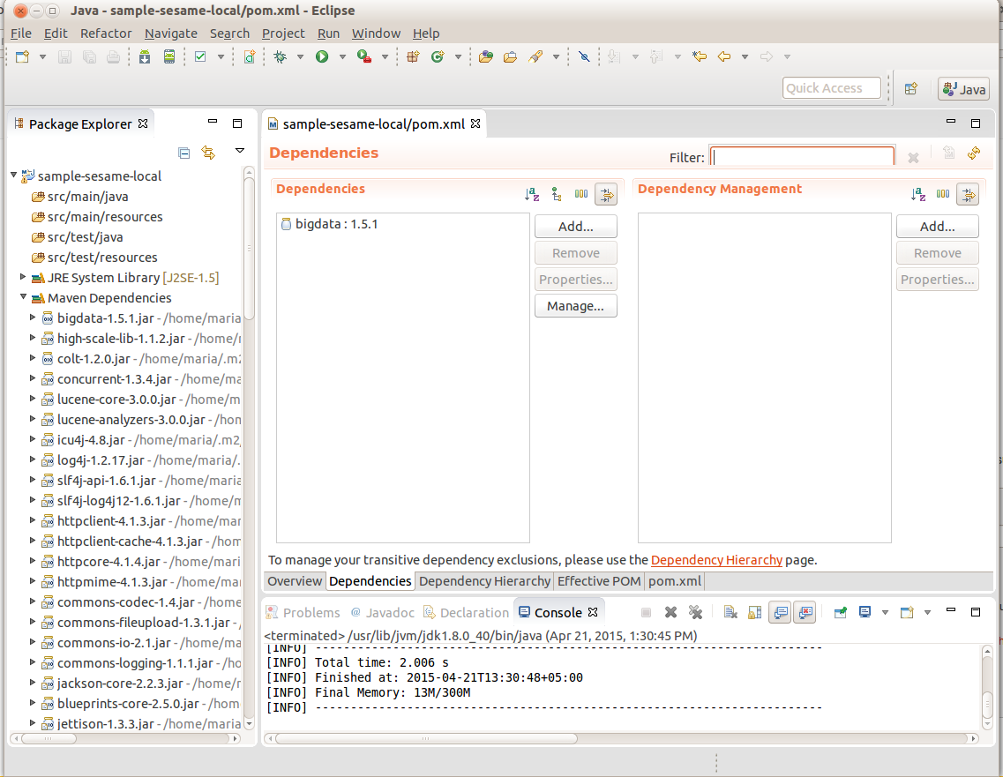Click Clear Console icon
This screenshot has height=777, width=1003.
(730, 613)
